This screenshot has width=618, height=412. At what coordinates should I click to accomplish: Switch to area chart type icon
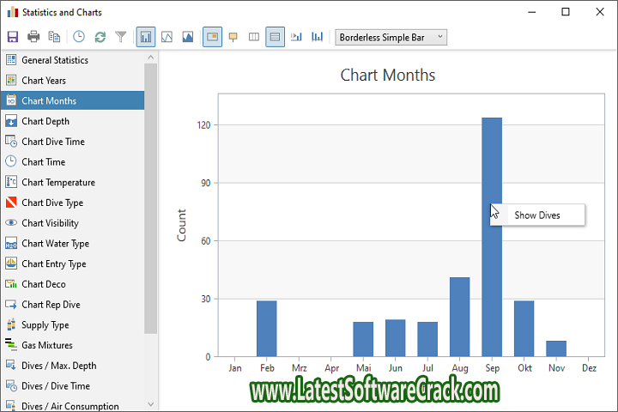pos(188,37)
